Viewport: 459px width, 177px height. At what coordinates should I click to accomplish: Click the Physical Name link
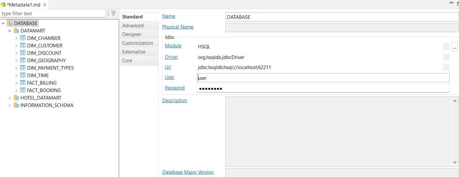[x=178, y=27]
